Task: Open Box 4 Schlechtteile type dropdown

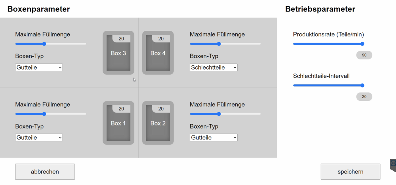Action: [x=214, y=67]
